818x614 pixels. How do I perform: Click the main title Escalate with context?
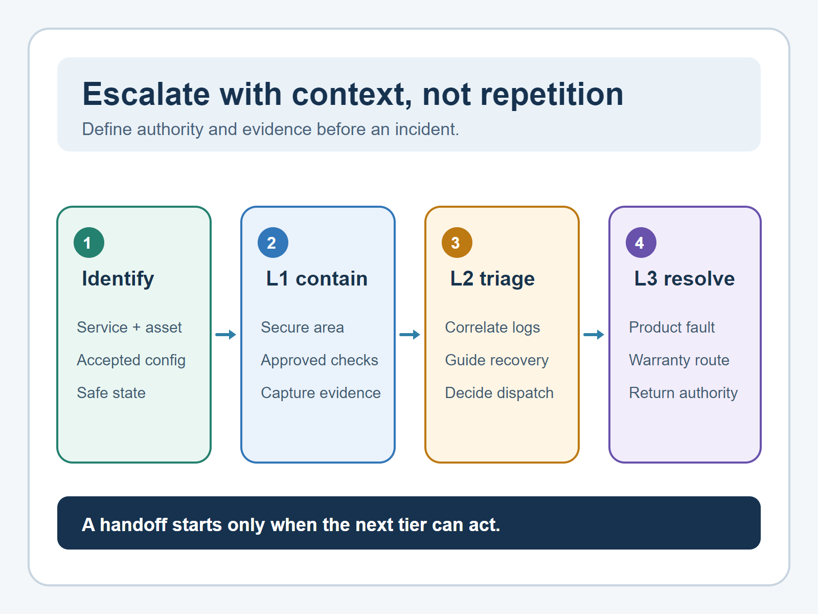[x=353, y=94]
